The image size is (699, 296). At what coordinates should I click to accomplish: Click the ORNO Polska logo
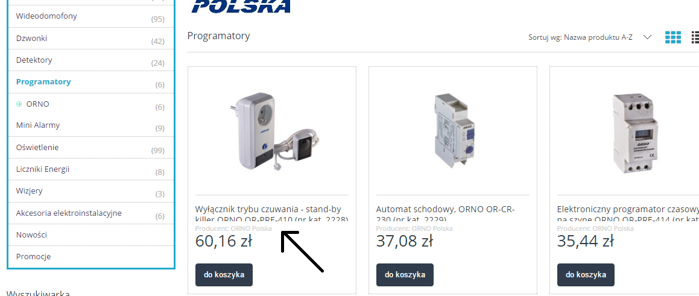tap(241, 6)
